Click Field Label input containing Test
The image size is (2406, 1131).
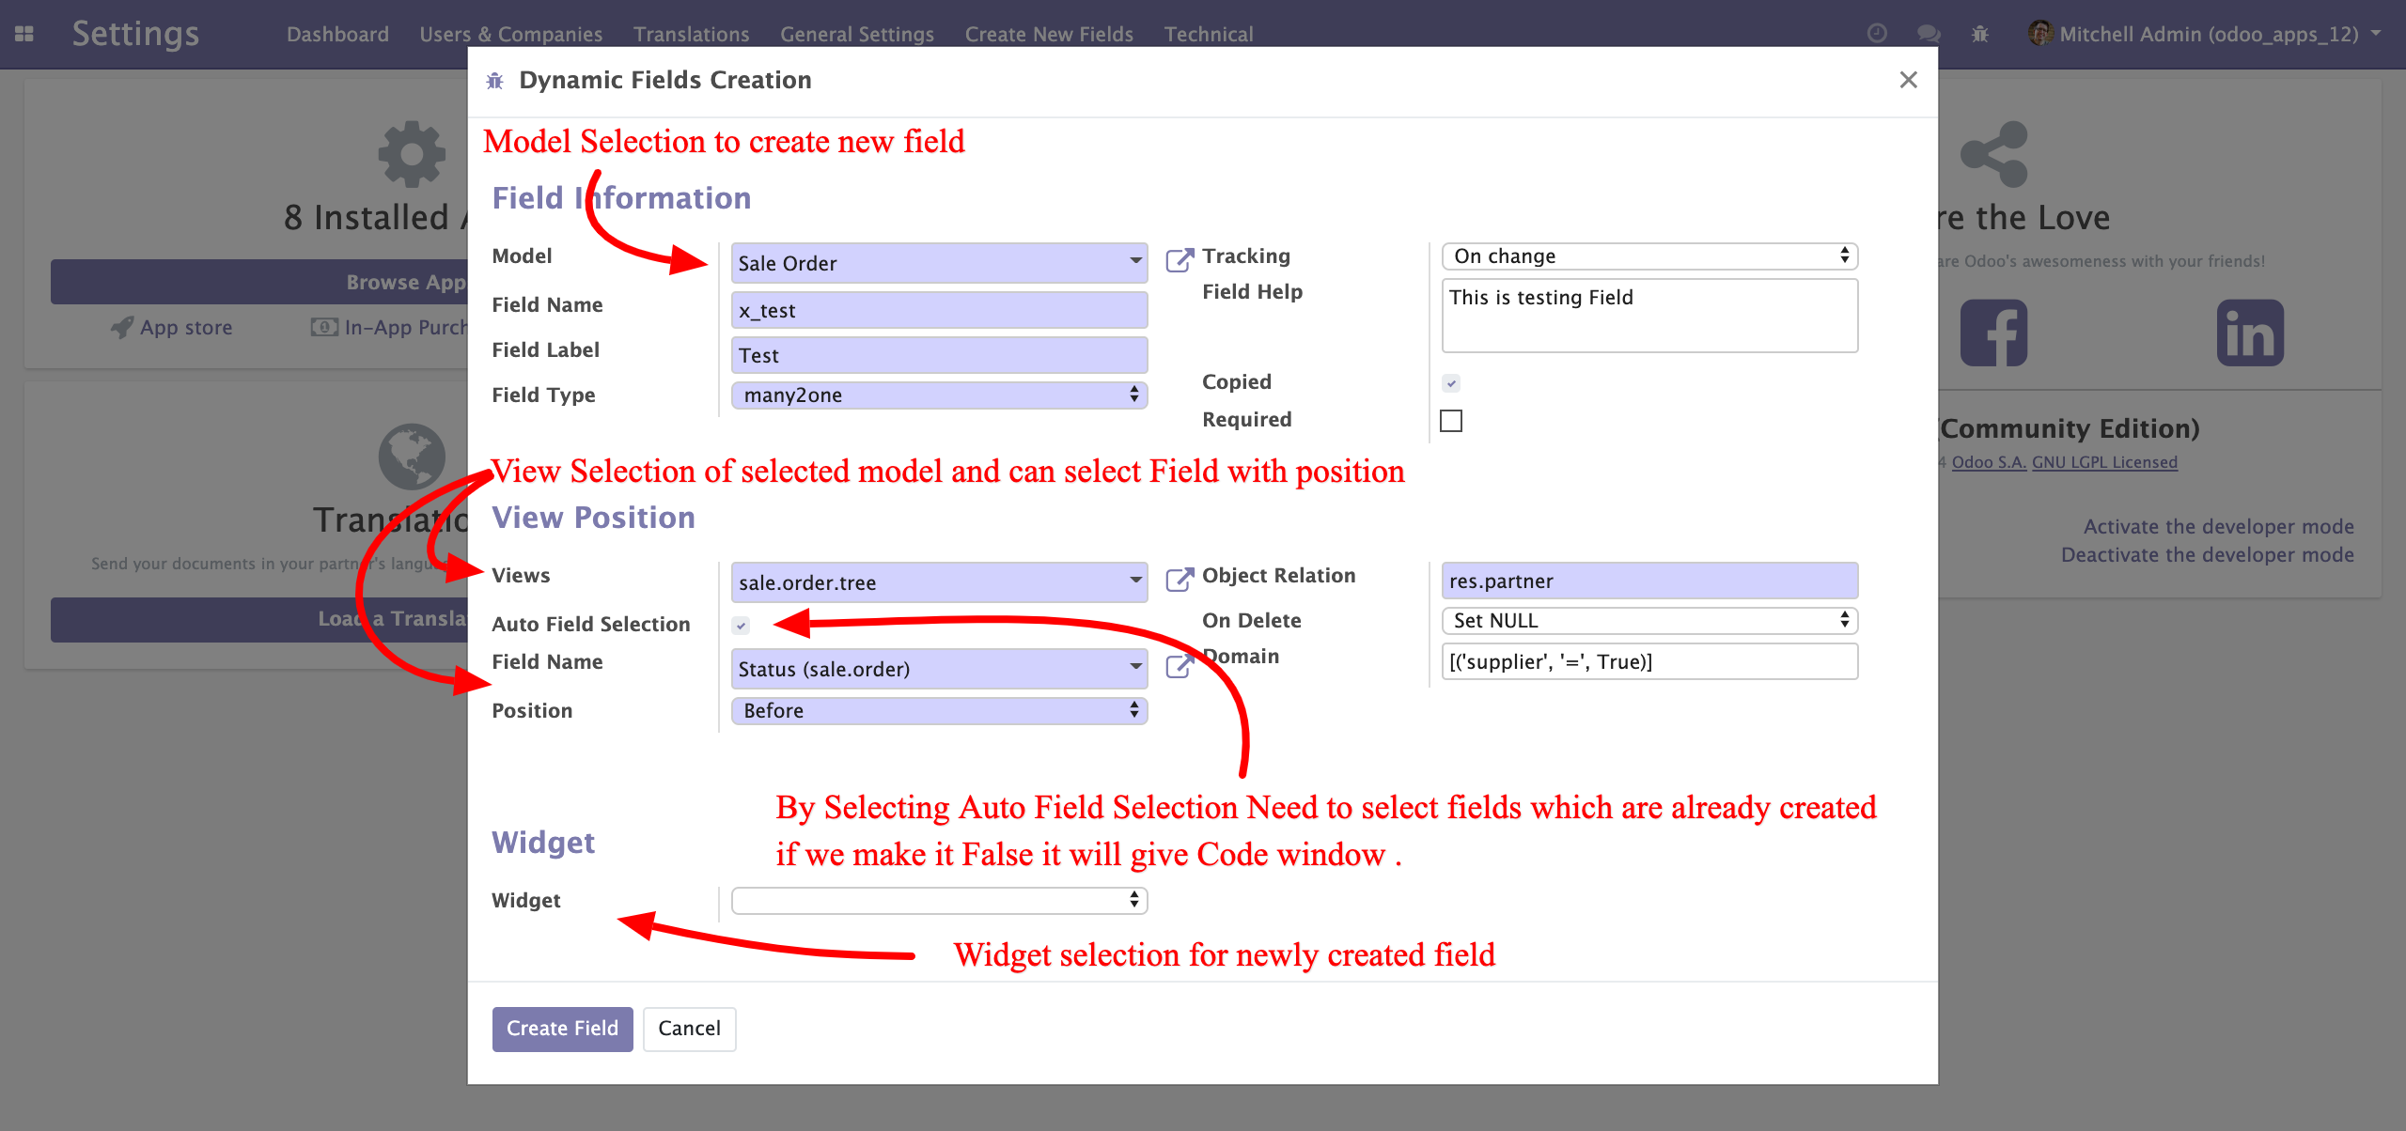click(x=939, y=355)
